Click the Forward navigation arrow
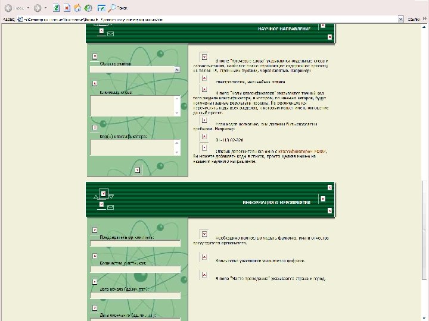The height and width of the screenshot is (321, 429). (38, 8)
